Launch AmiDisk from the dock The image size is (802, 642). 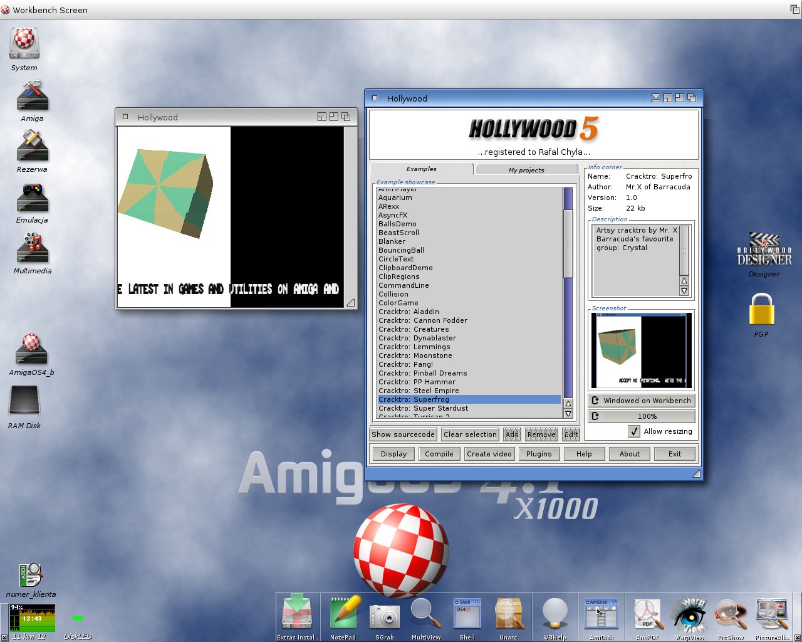pos(601,614)
